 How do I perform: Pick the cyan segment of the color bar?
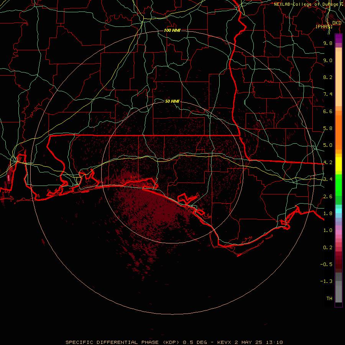338,211
